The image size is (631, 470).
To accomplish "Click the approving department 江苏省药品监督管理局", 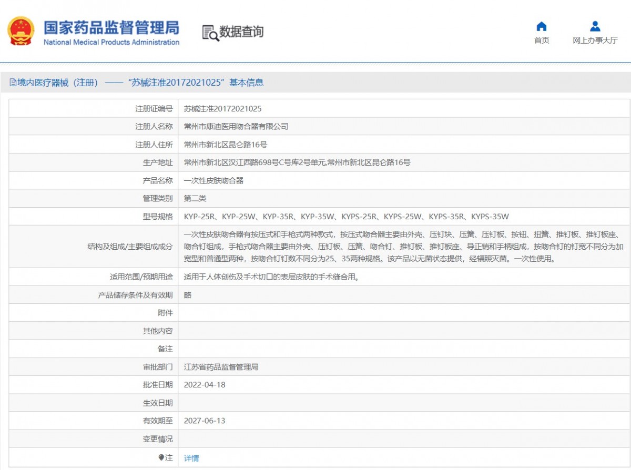I will 221,367.
